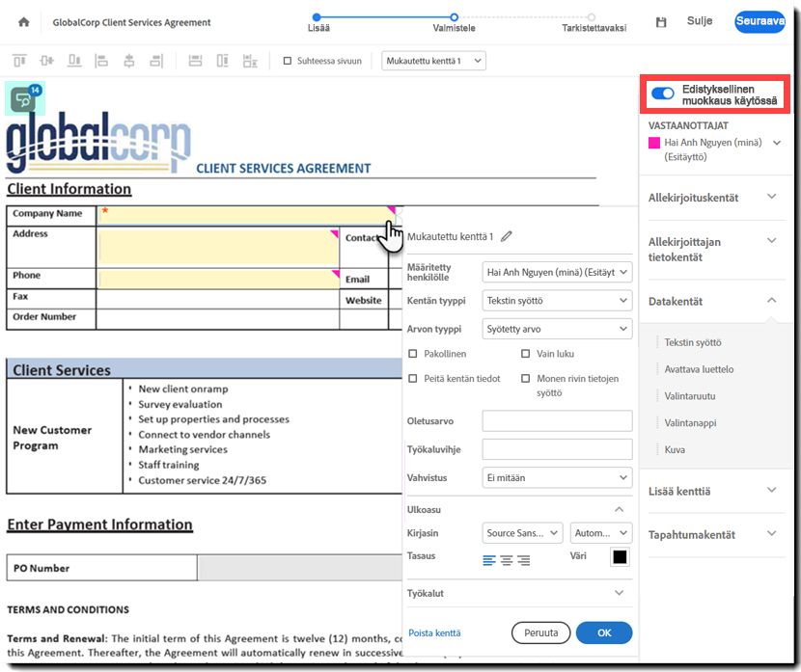Select Valintaruutu data field
The width and height of the screenshot is (801, 672).
(690, 396)
